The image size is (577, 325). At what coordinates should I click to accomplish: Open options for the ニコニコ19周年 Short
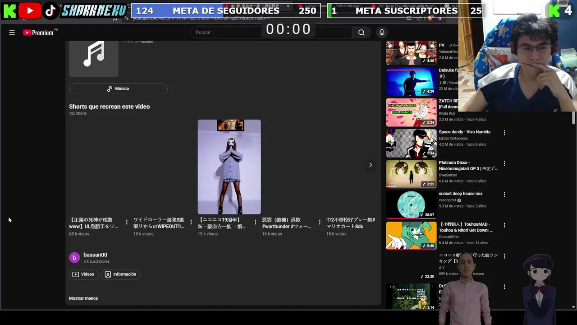click(256, 222)
